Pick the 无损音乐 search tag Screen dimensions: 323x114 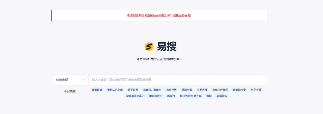pyautogui.click(x=222, y=96)
